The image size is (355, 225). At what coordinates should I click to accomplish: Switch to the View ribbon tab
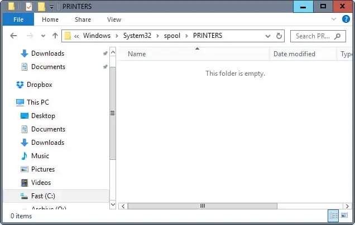(x=114, y=19)
